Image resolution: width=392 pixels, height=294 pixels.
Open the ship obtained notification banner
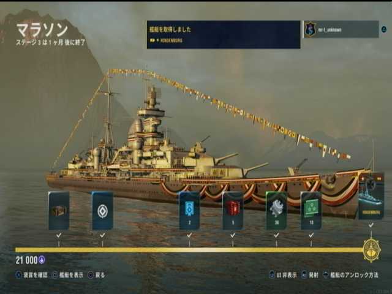[x=224, y=34]
